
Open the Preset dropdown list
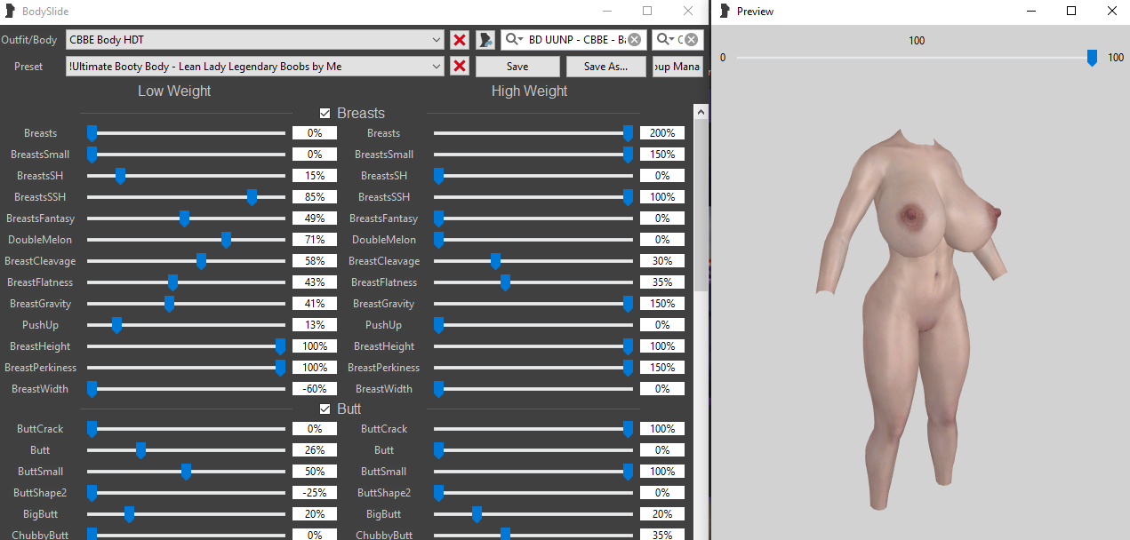click(255, 67)
